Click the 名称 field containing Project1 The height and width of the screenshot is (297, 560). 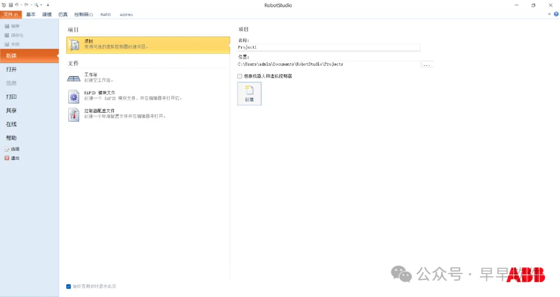(329, 47)
